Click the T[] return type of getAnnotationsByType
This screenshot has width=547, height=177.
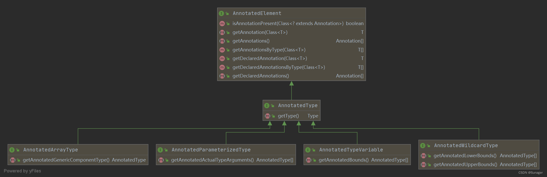(x=361, y=50)
